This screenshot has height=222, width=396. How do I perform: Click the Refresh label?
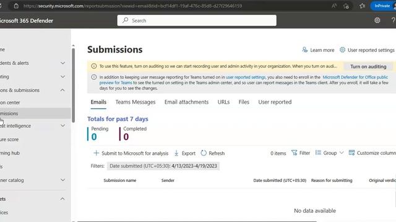point(217,153)
